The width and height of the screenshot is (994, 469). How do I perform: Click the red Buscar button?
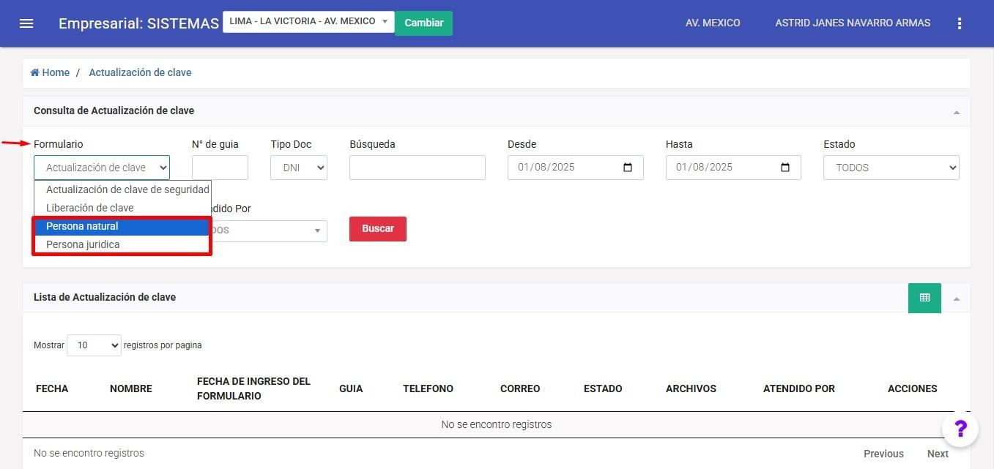click(377, 228)
